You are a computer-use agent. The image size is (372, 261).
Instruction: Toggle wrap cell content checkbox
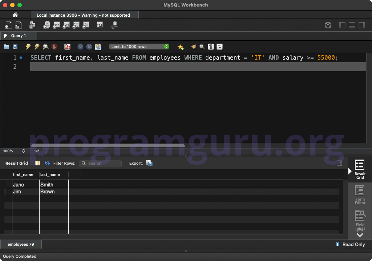(x=339, y=163)
